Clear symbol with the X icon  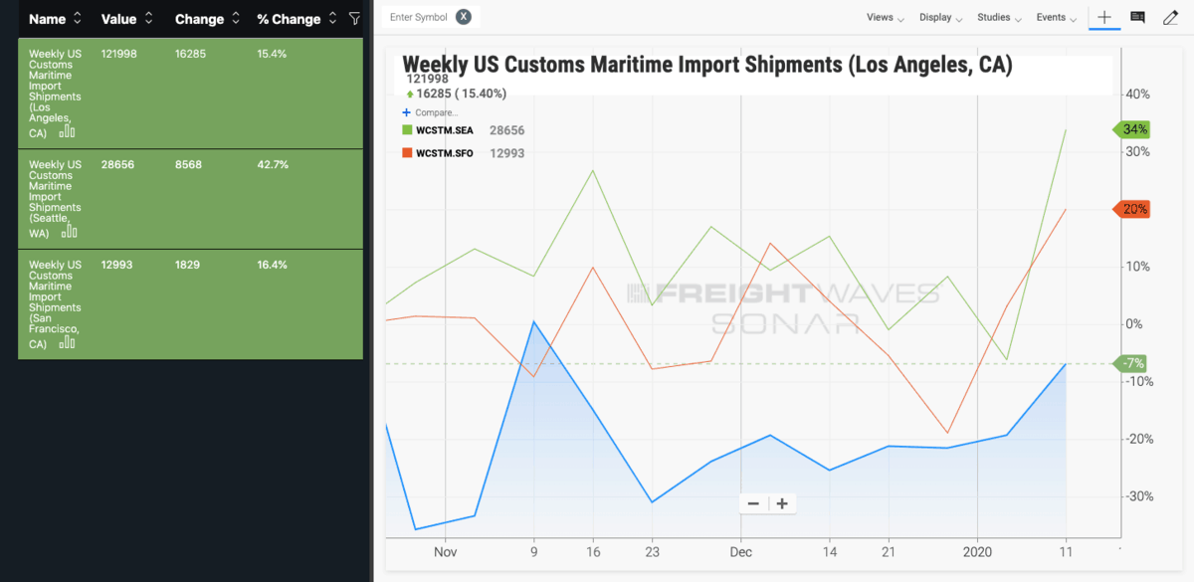[x=463, y=17]
